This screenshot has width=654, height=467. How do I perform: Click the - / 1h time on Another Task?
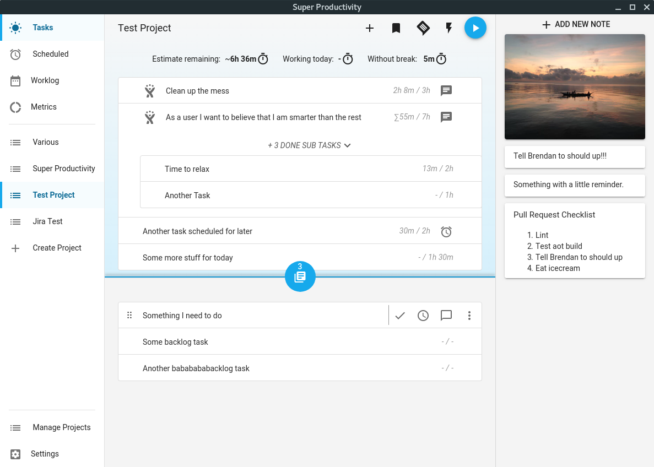tap(444, 195)
